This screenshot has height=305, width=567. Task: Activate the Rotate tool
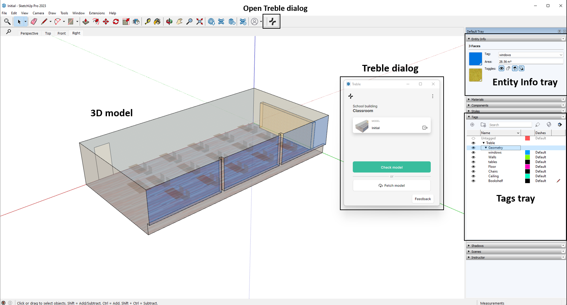click(x=116, y=22)
